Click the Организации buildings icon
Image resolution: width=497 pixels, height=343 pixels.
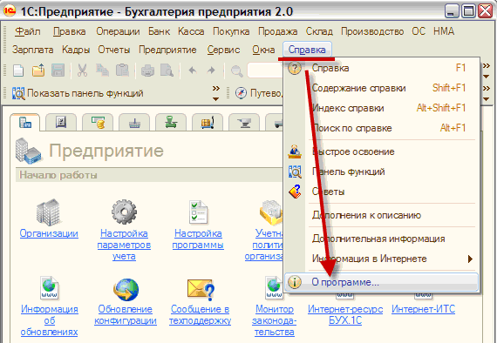pyautogui.click(x=49, y=212)
